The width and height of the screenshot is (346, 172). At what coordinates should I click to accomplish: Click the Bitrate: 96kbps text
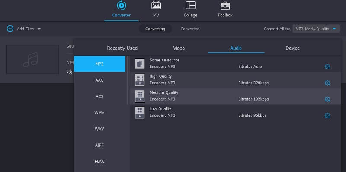pos(253,115)
